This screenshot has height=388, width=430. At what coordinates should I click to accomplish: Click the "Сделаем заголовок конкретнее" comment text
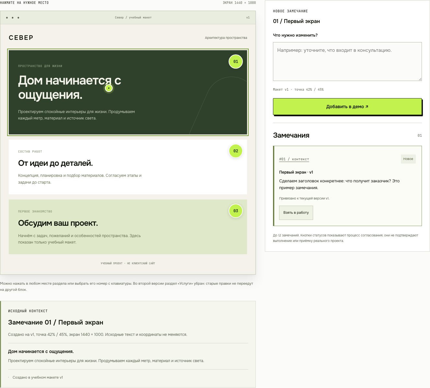click(339, 184)
